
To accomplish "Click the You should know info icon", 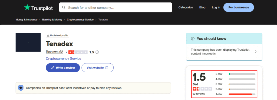I will [193, 39].
